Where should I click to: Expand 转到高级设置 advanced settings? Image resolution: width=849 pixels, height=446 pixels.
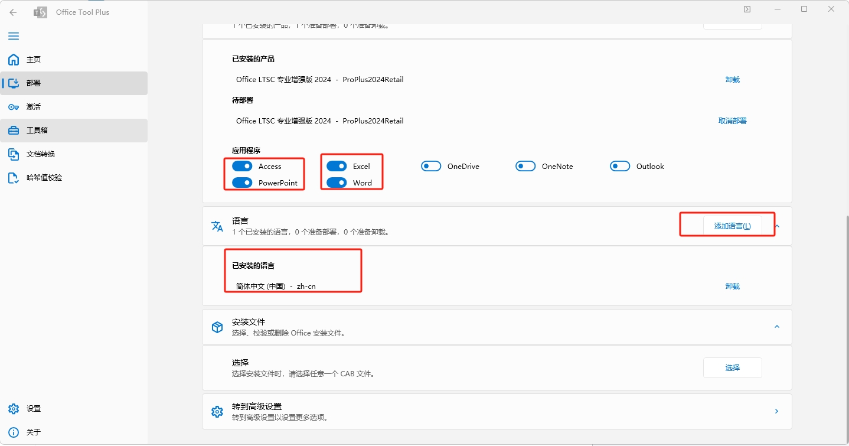(x=776, y=411)
